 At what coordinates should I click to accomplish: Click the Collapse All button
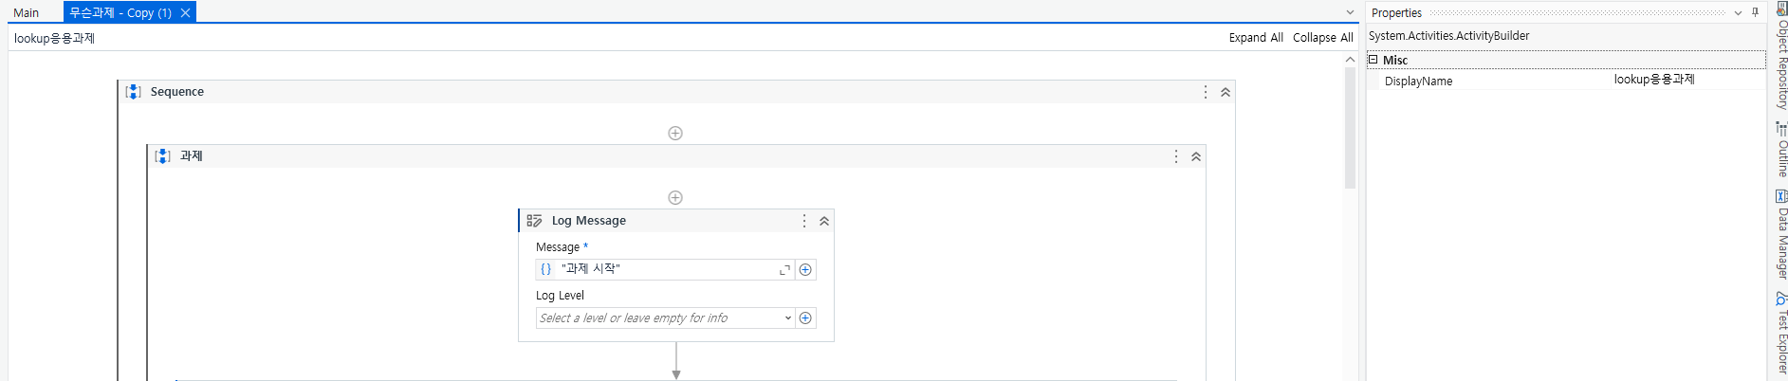[1323, 37]
